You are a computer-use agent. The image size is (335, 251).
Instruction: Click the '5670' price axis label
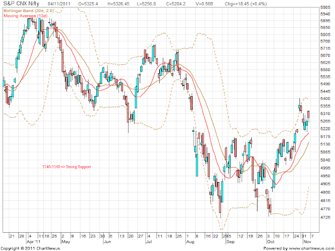[326, 55]
